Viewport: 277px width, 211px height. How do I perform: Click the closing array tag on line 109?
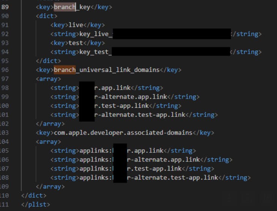pos(50,186)
